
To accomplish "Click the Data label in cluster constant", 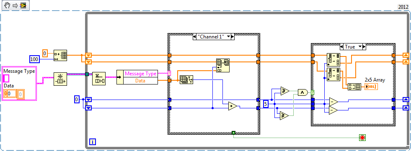I will click(x=8, y=86).
